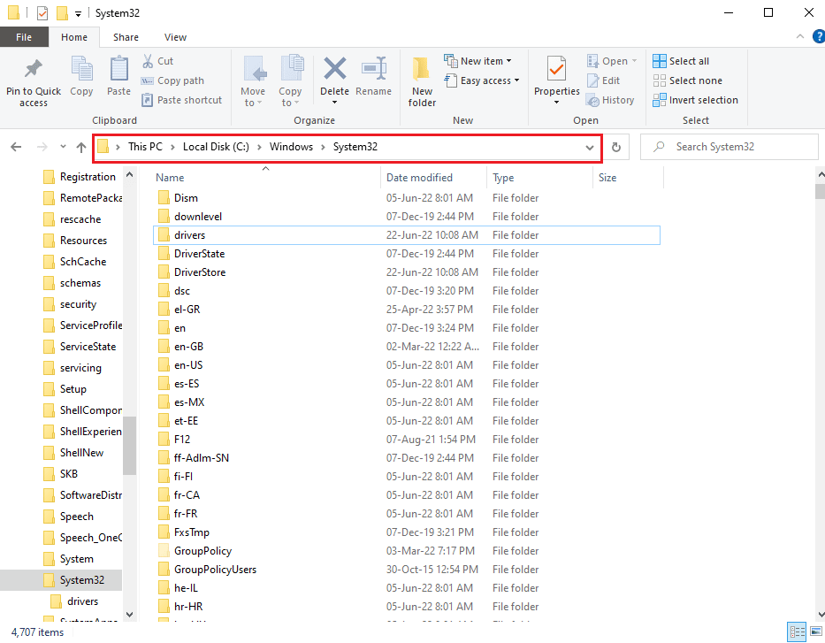Click the Delete red X icon
The width and height of the screenshot is (825, 643).
(x=334, y=68)
